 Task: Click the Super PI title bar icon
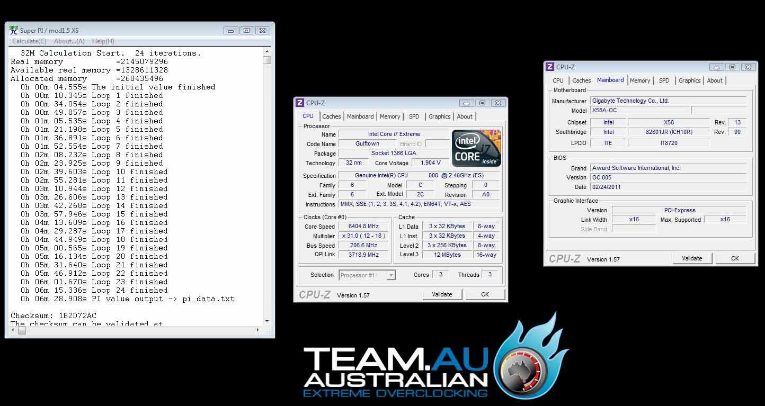tap(14, 30)
